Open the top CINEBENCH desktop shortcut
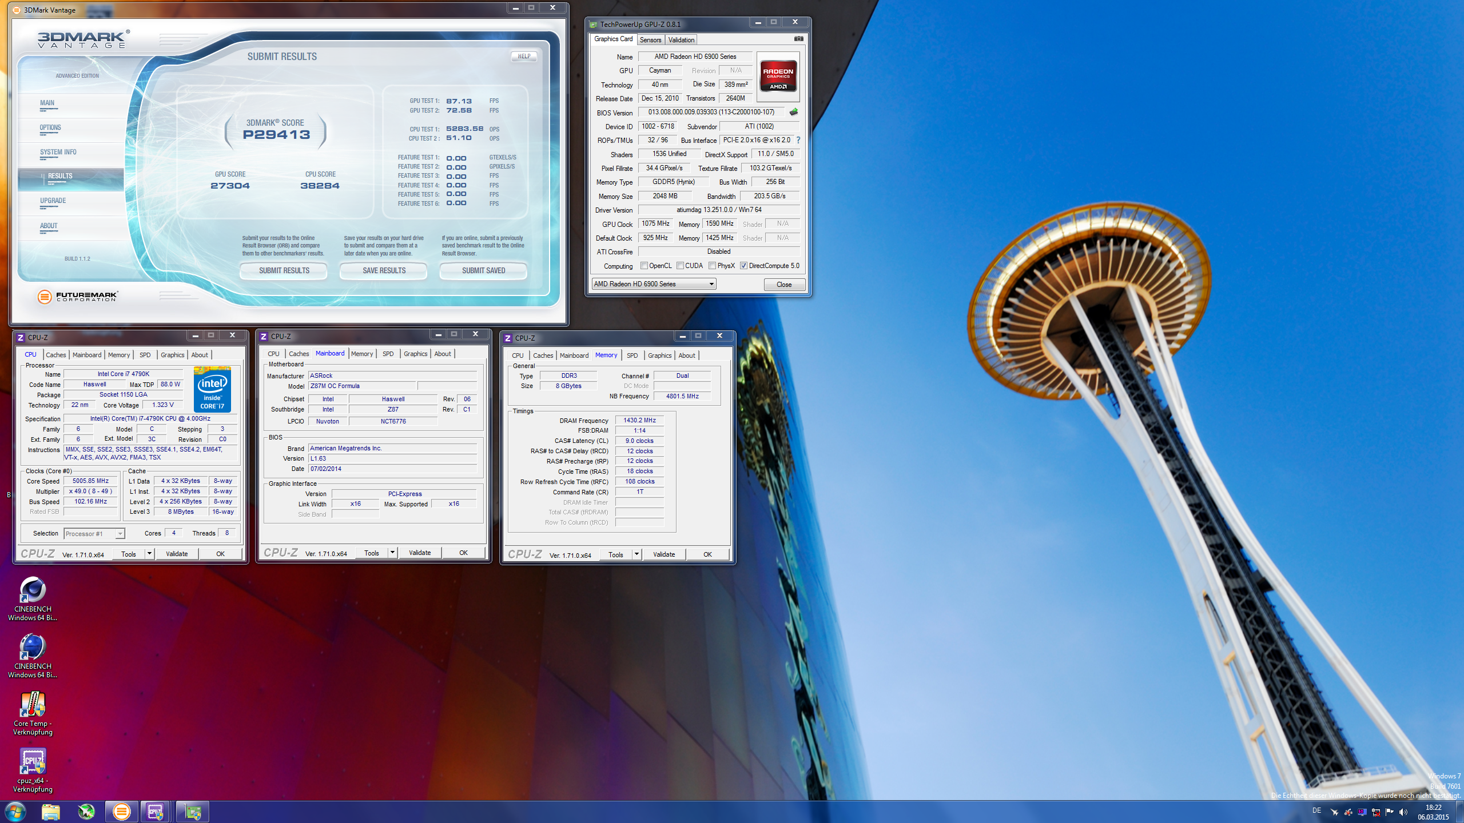This screenshot has height=823, width=1464. tap(33, 599)
